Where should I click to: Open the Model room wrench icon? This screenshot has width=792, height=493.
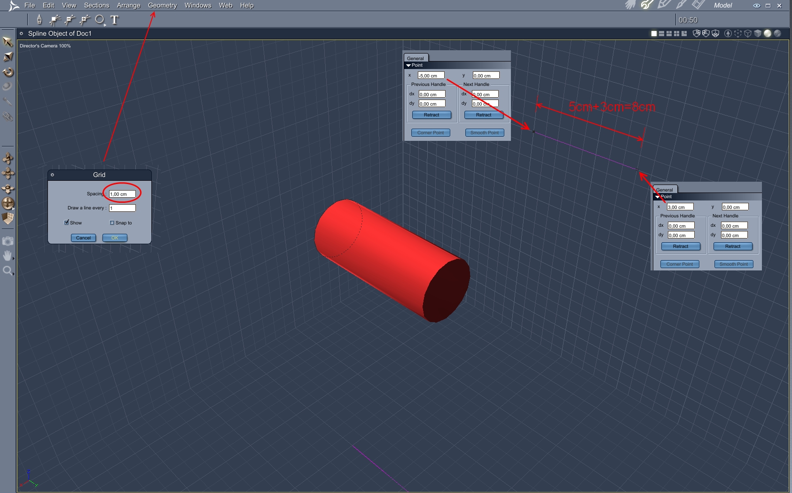click(x=647, y=5)
